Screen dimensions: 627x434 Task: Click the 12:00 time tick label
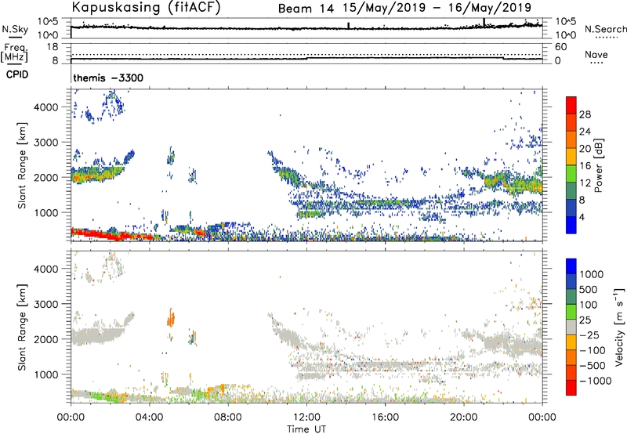(306, 418)
